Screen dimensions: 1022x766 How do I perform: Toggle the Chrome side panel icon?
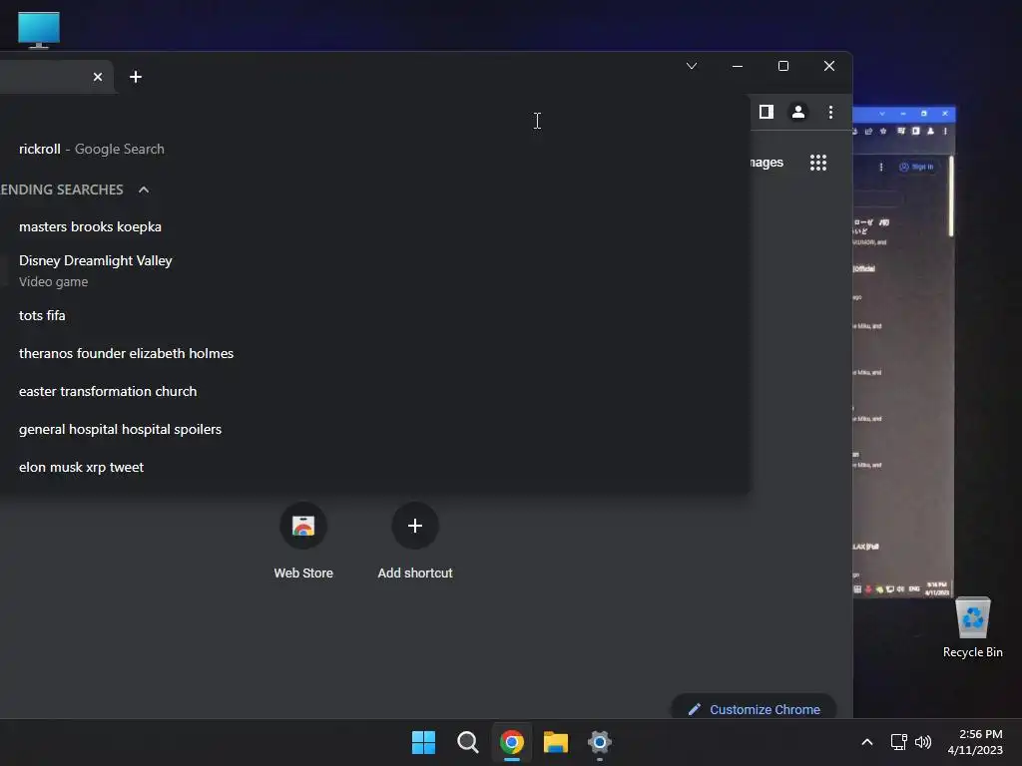point(766,112)
